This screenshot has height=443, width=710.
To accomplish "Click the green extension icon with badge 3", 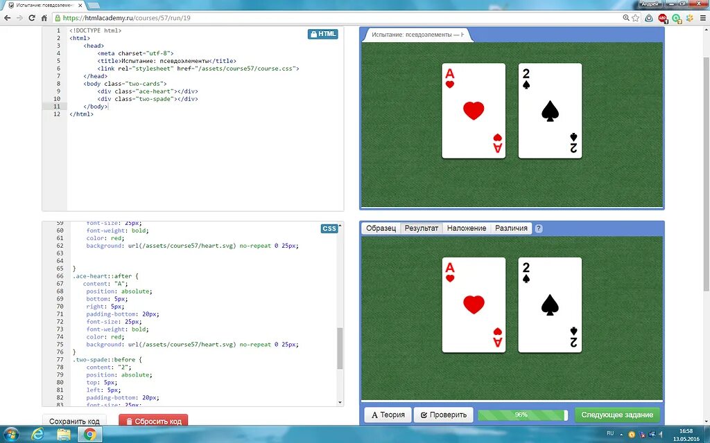I will 676,18.
